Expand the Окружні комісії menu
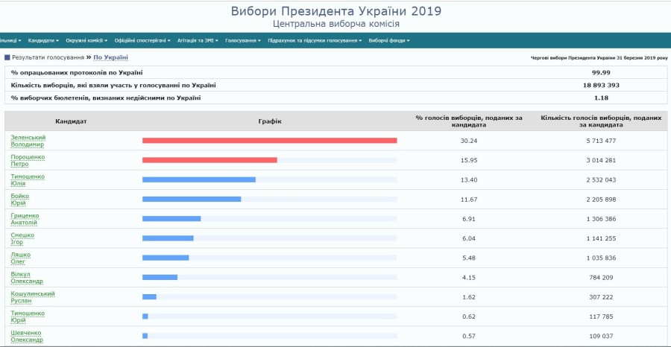This screenshot has width=671, height=347. click(x=86, y=40)
